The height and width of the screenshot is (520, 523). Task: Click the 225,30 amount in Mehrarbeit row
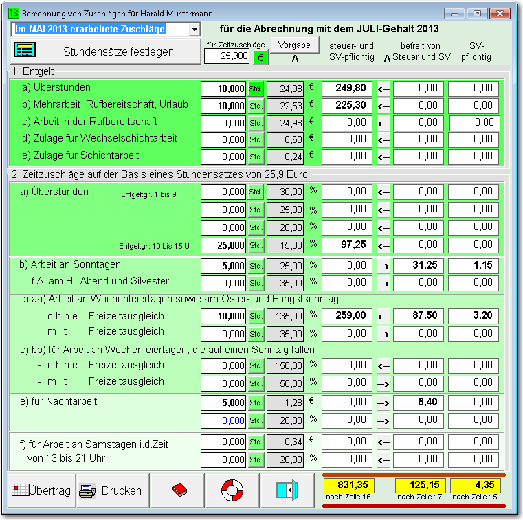click(x=347, y=106)
